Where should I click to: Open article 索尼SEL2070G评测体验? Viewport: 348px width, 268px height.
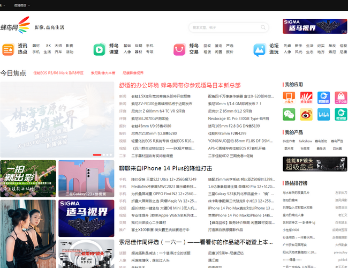pyautogui.click(x=150, y=118)
